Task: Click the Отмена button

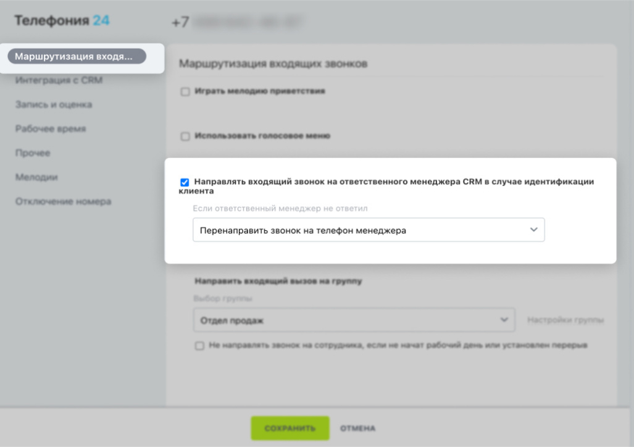Action: click(357, 428)
